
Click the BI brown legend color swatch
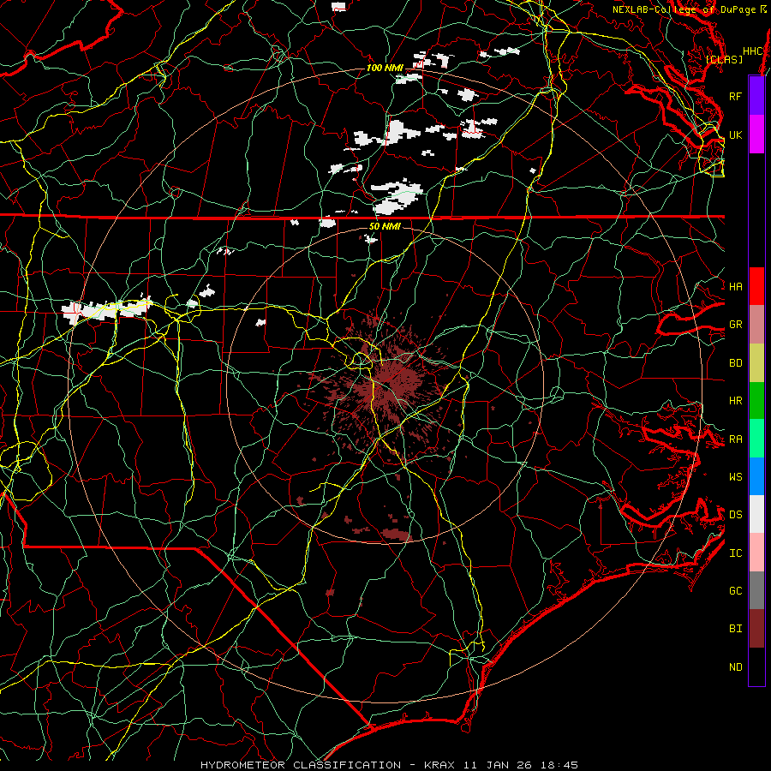pos(756,629)
